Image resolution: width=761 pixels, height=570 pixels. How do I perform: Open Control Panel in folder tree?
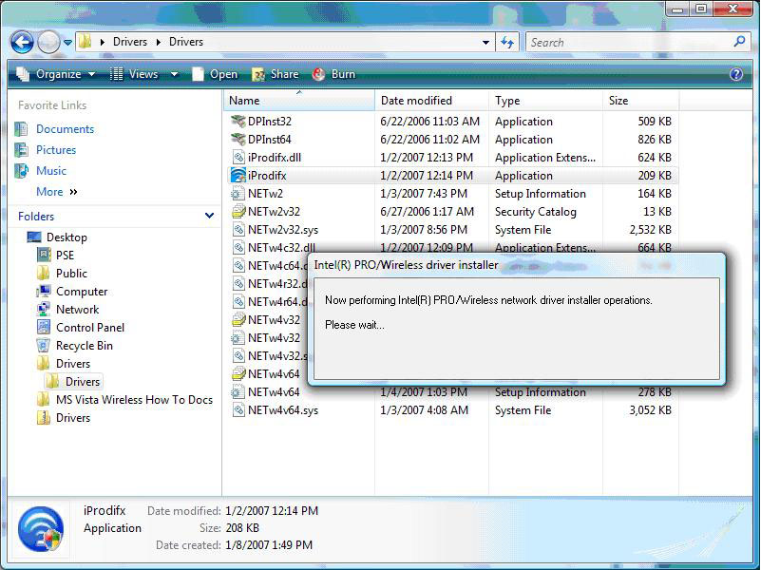pos(90,328)
